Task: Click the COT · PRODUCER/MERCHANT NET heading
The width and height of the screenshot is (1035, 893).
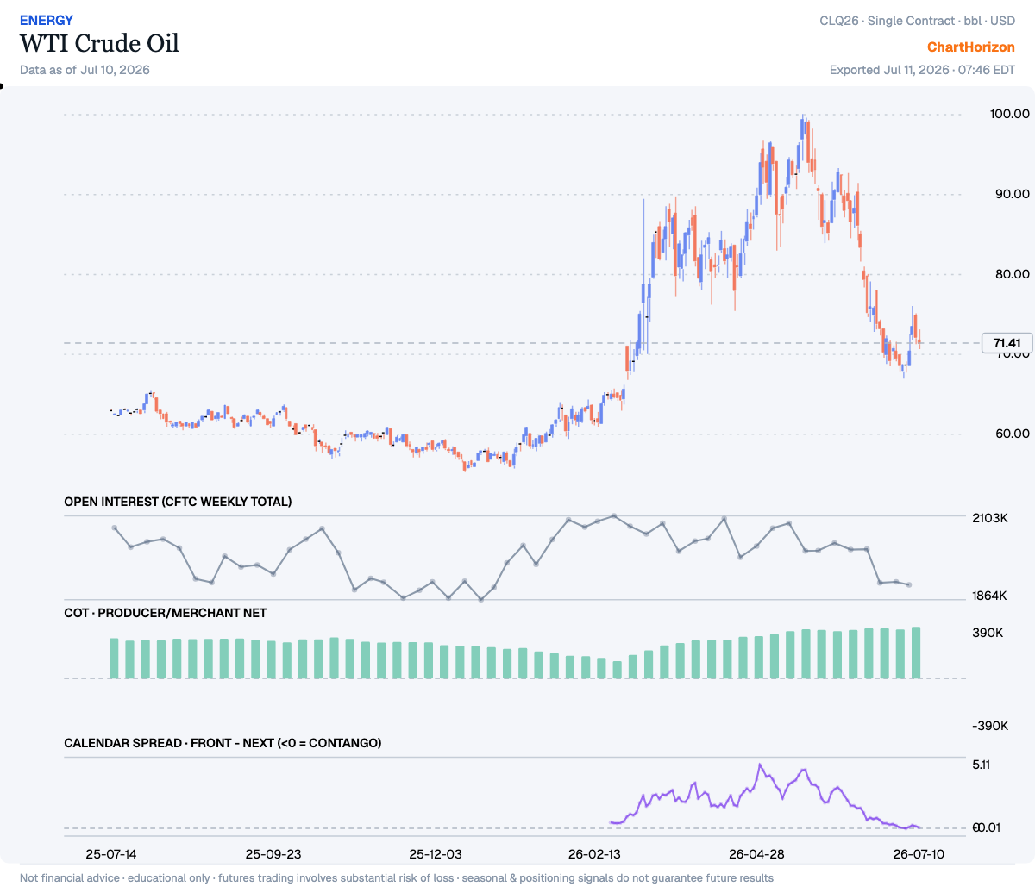Action: pos(166,613)
